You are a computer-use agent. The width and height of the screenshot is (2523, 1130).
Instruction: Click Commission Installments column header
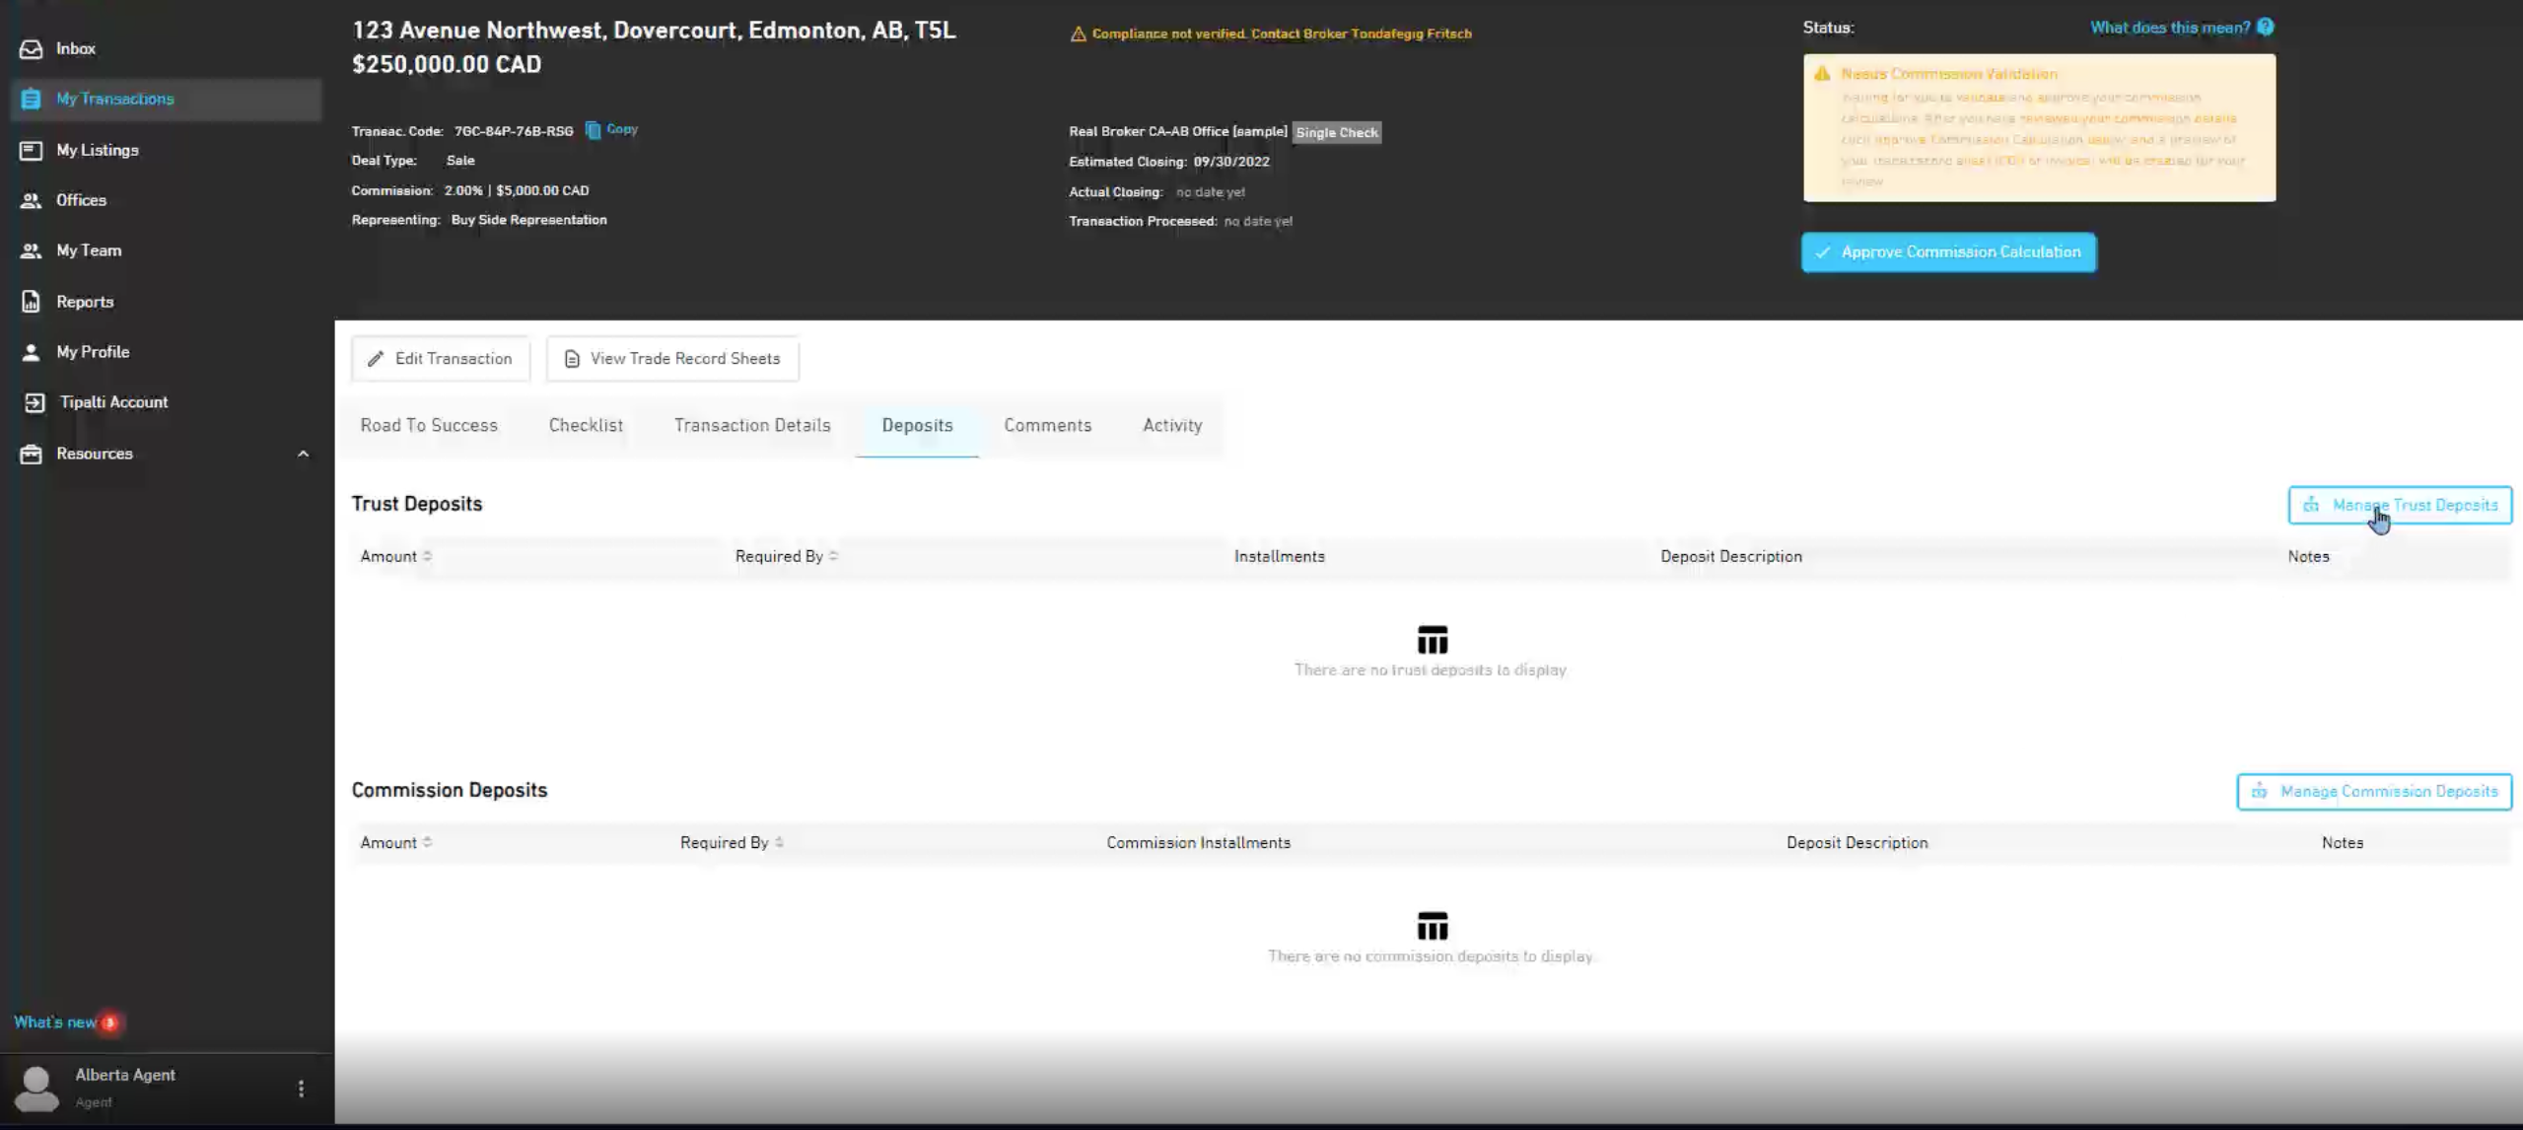[x=1198, y=843]
